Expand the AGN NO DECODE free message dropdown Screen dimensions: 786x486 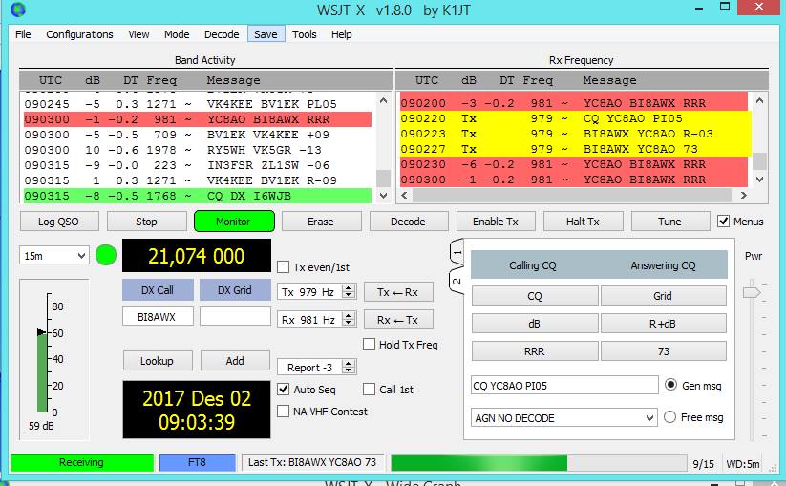point(649,417)
